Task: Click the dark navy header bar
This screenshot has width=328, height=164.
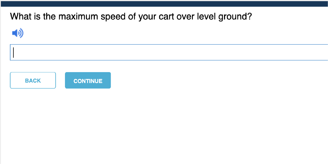Action: pos(164,3)
